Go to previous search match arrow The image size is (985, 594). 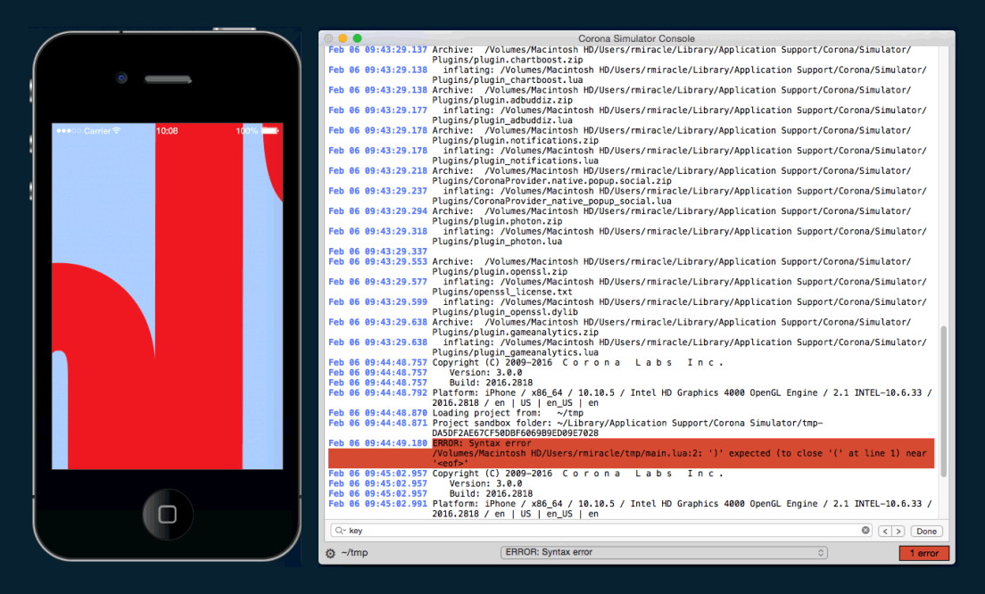[886, 531]
